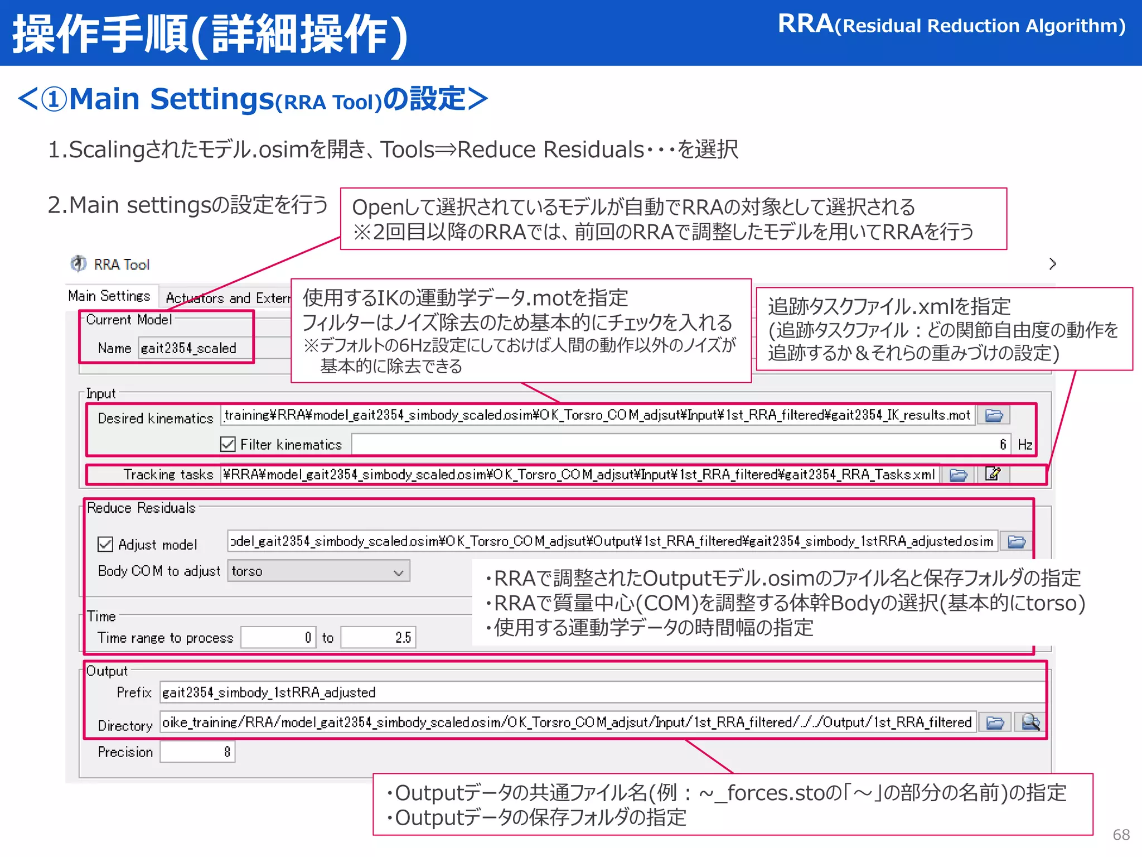Toggle the Filter kinematics checkbox

tap(228, 444)
